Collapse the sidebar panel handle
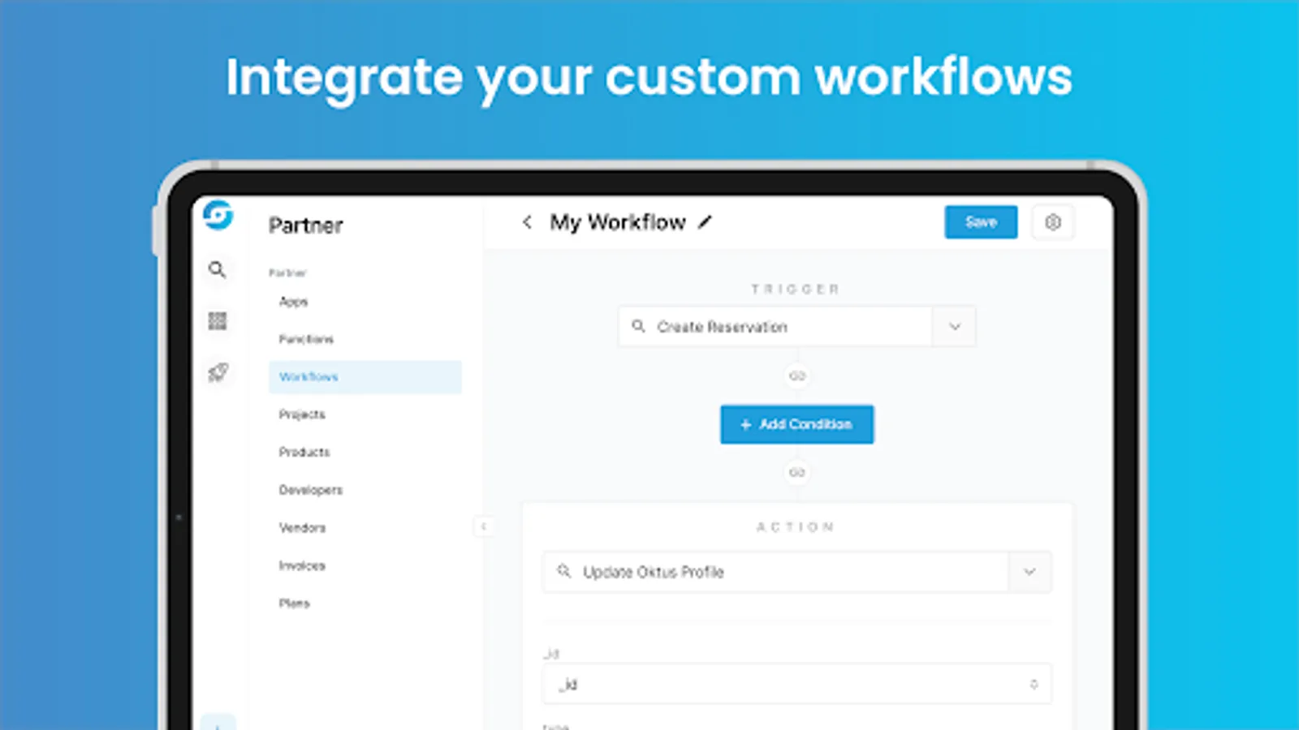 point(483,526)
